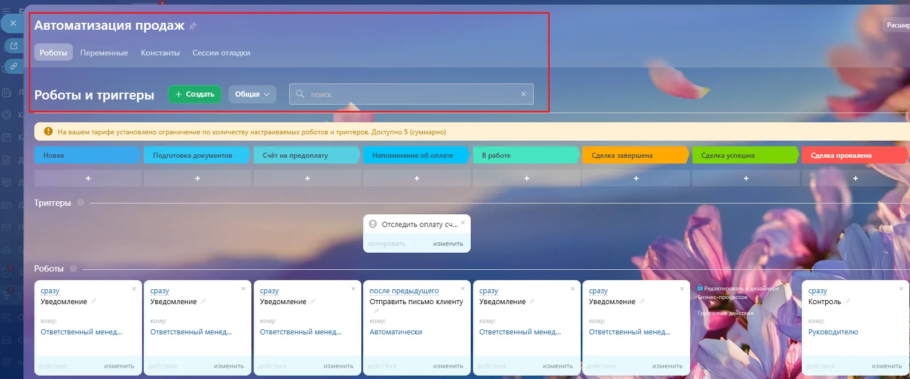Screen dimensions: 910x379
Task: Add a robot under Счёт на предоплату
Action: [x=308, y=178]
